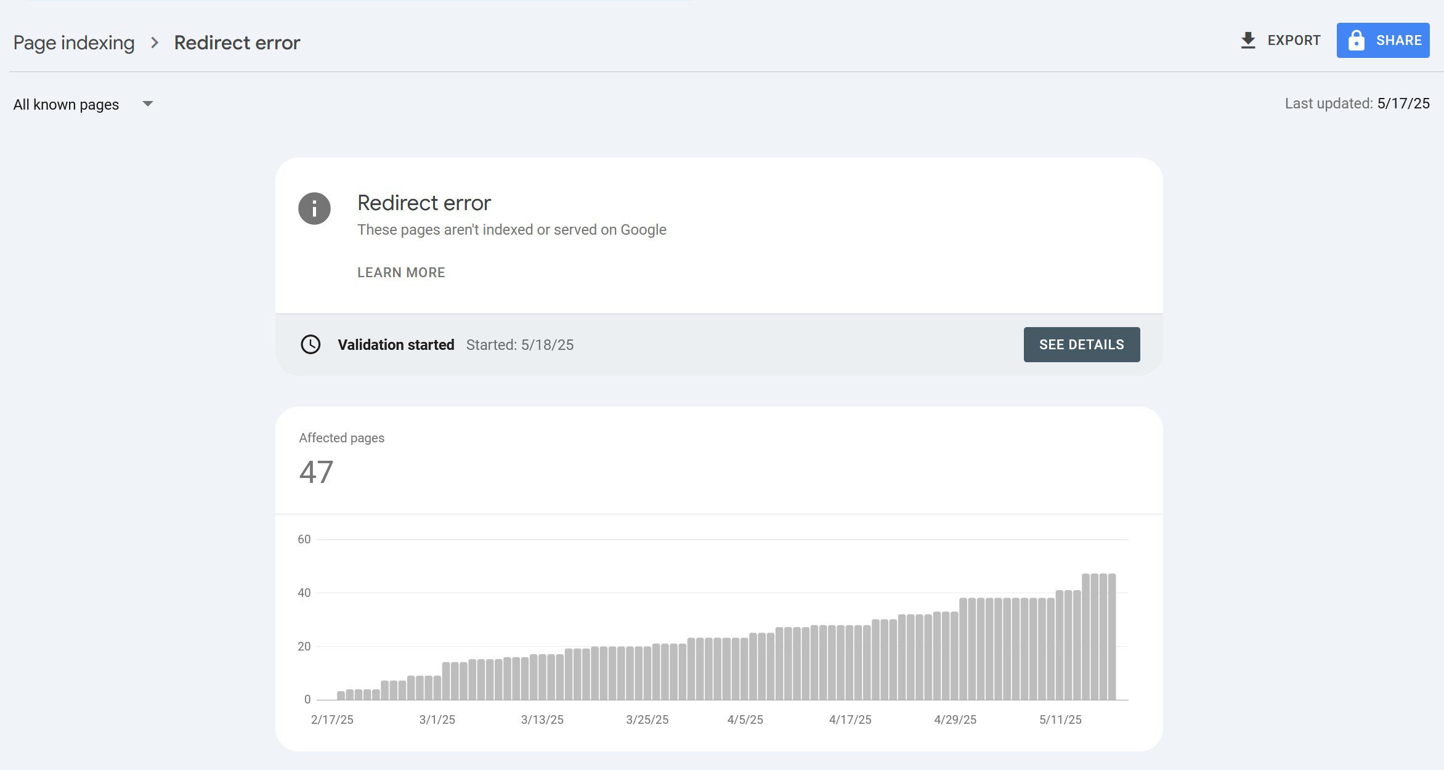The height and width of the screenshot is (770, 1444).
Task: Click the clock icon next to Validation started
Action: point(310,344)
